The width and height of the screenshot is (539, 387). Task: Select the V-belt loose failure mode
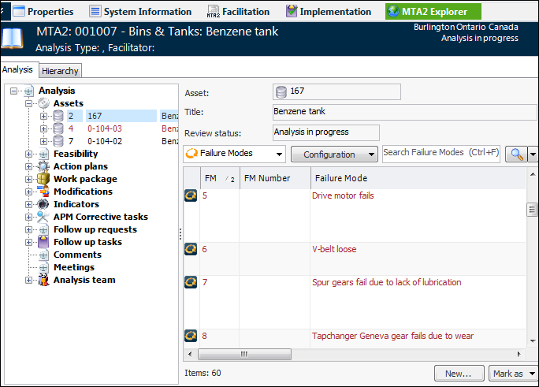pyautogui.click(x=334, y=249)
